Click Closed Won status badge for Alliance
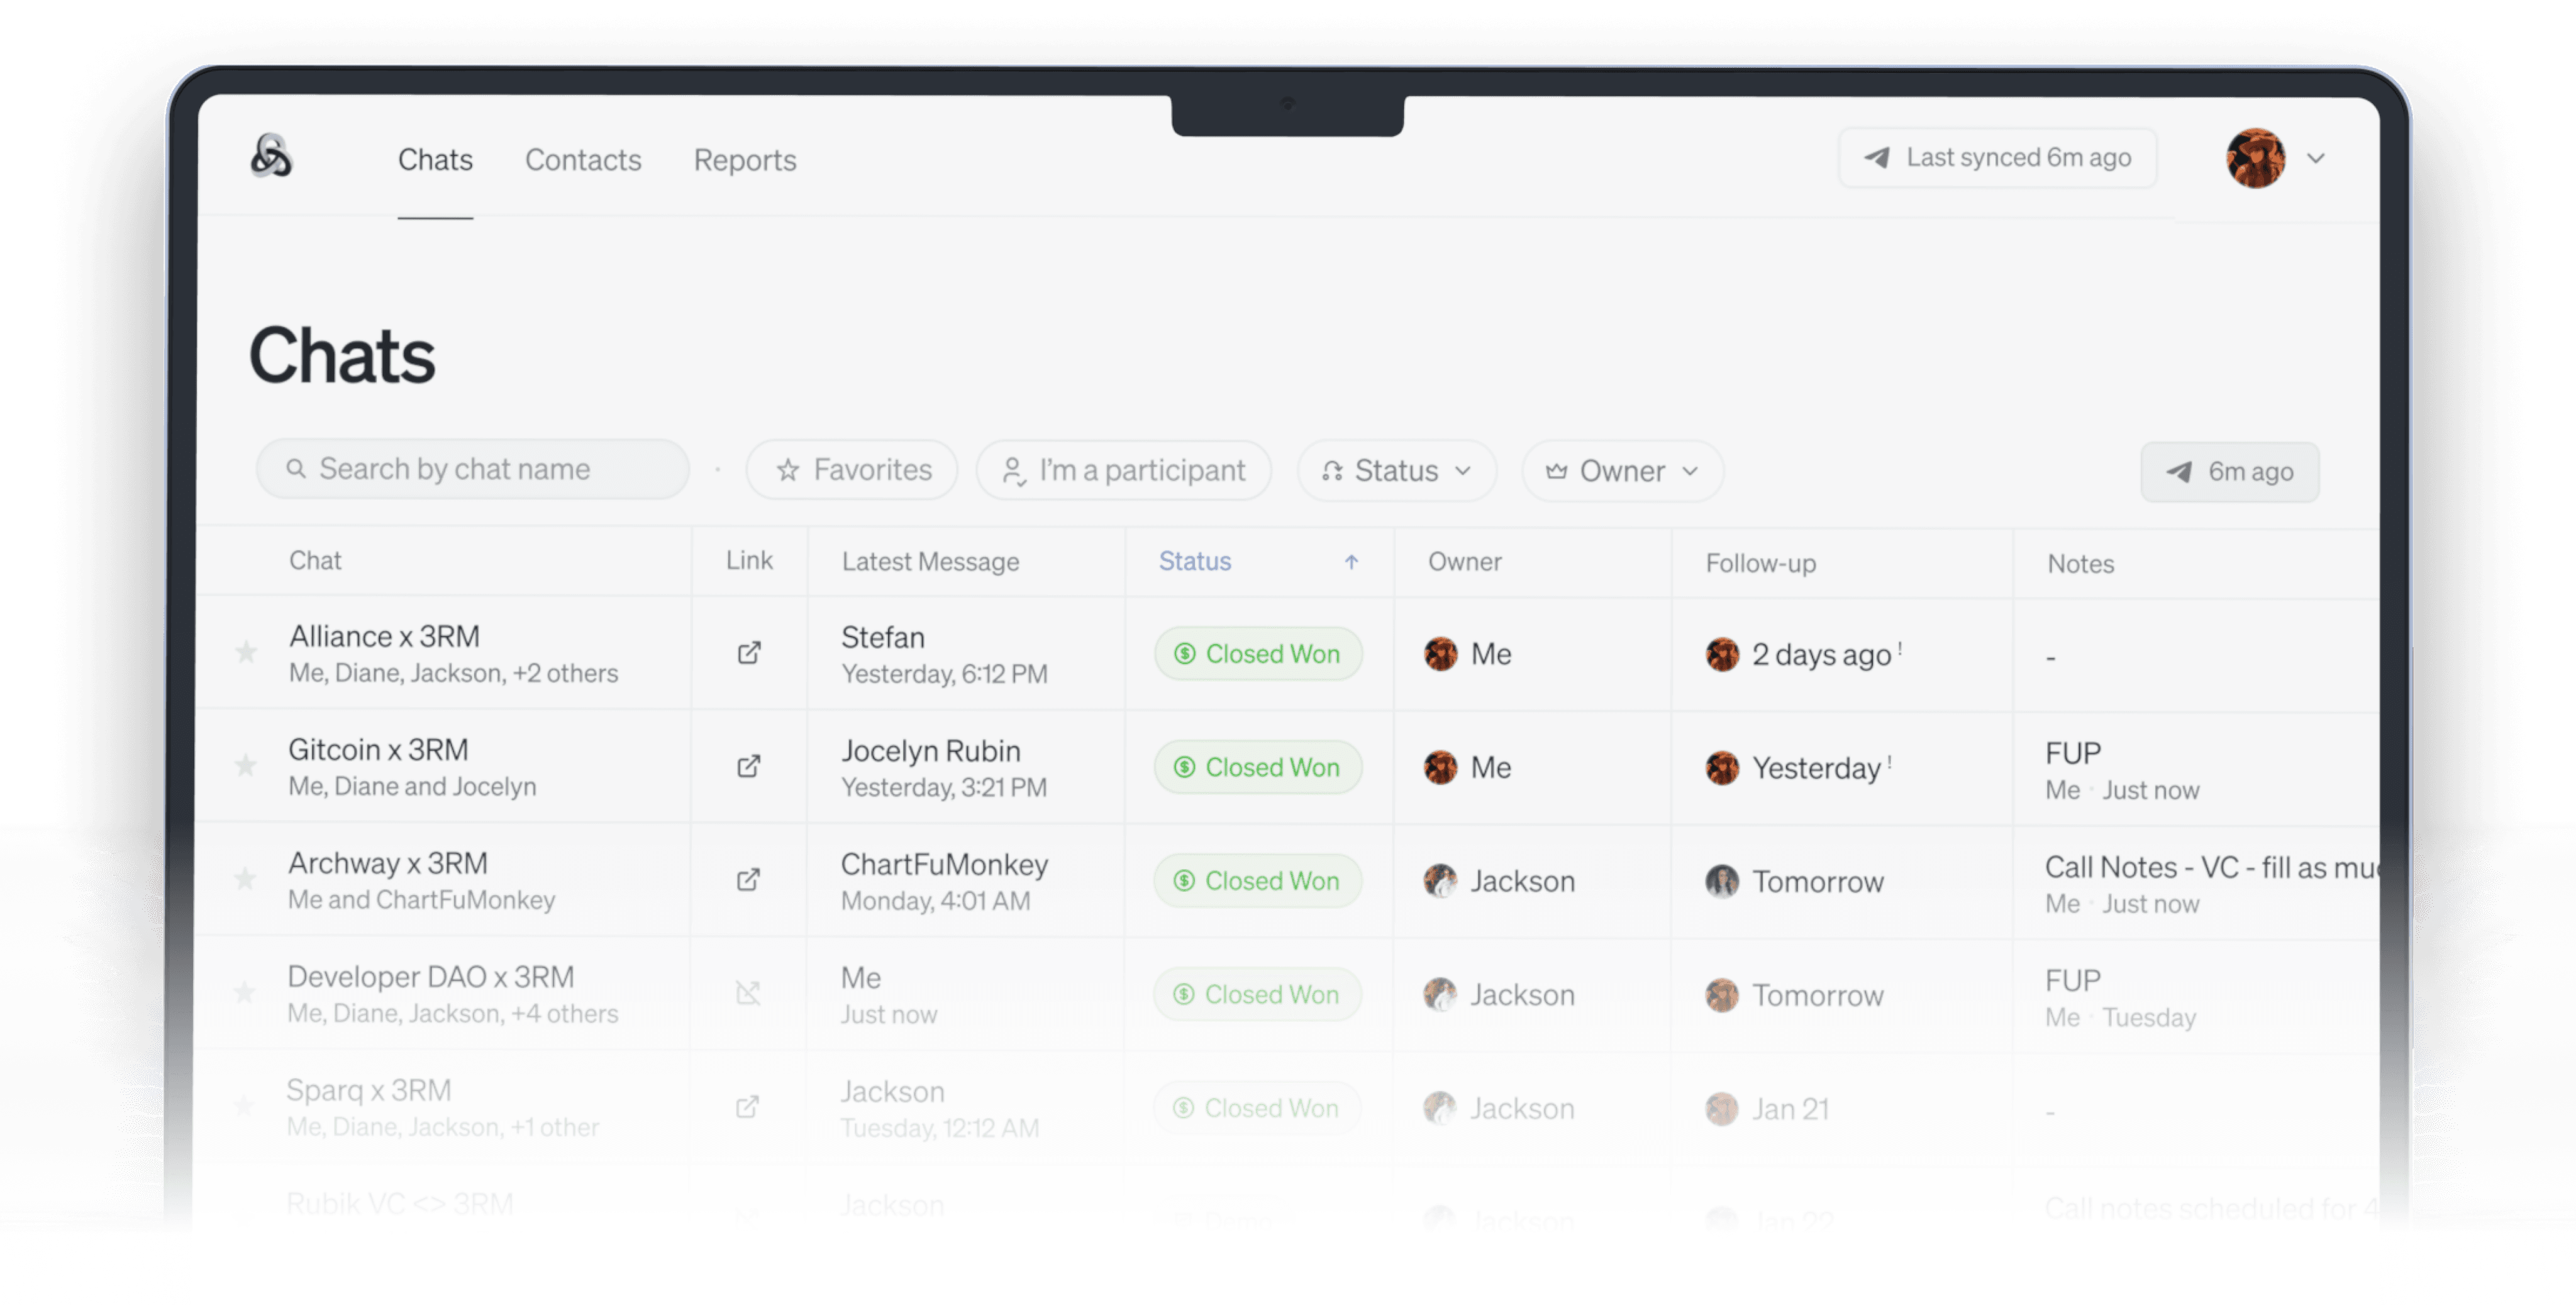2576x1305 pixels. coord(1258,654)
